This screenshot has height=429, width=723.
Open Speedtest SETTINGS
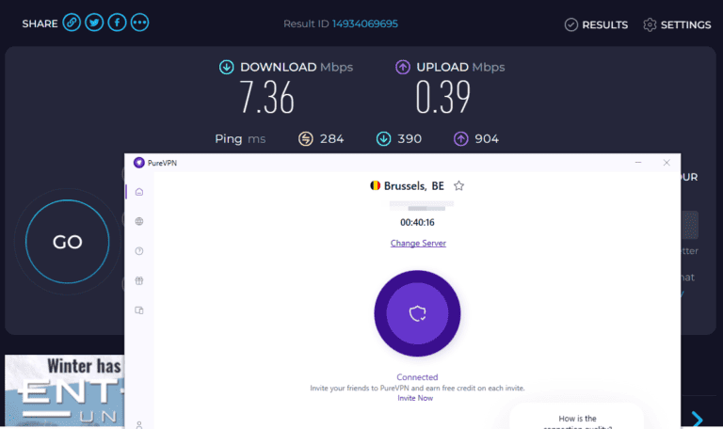(x=677, y=24)
